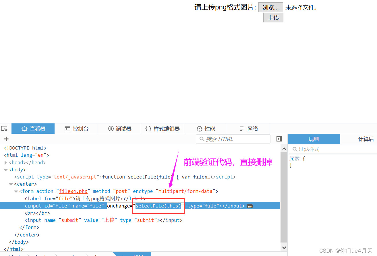Click the magnifier icon in 搜索 HTML box
This screenshot has height=256, width=377.
[202, 139]
